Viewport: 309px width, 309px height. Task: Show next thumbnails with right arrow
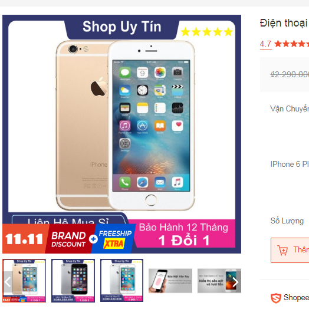235,282
